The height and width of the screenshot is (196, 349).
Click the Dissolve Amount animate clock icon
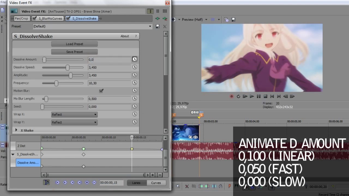click(135, 59)
